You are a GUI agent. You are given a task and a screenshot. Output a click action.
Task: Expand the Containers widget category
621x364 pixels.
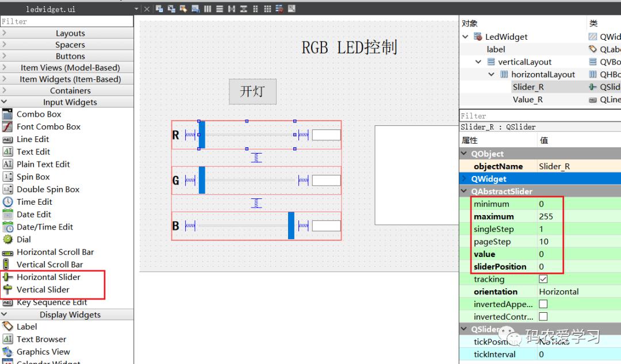[67, 91]
